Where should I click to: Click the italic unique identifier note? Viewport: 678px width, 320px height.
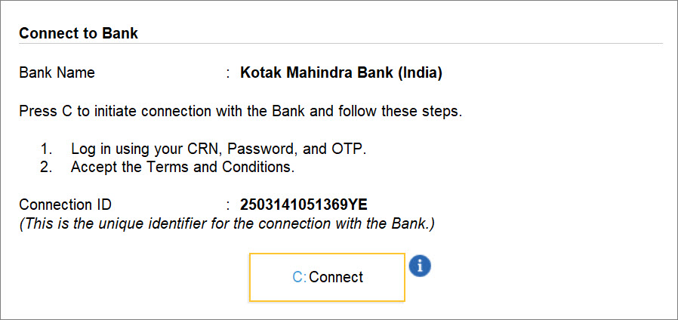(227, 224)
